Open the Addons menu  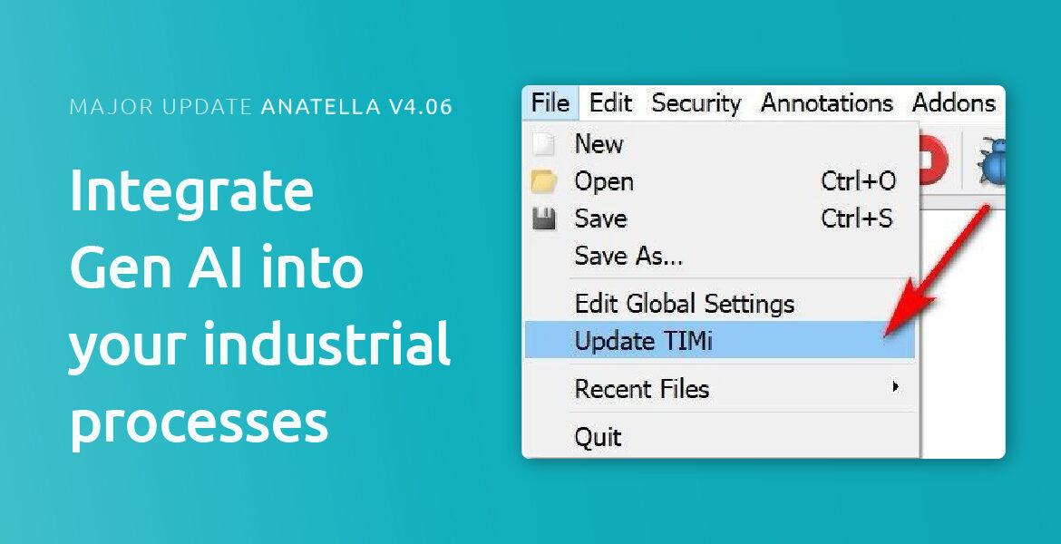click(x=953, y=103)
